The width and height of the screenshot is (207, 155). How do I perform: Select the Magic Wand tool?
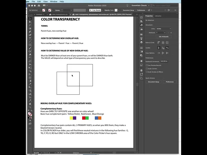point(30,25)
